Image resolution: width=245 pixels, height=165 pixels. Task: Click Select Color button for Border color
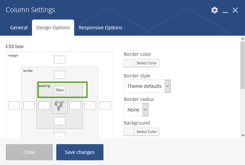147,63
